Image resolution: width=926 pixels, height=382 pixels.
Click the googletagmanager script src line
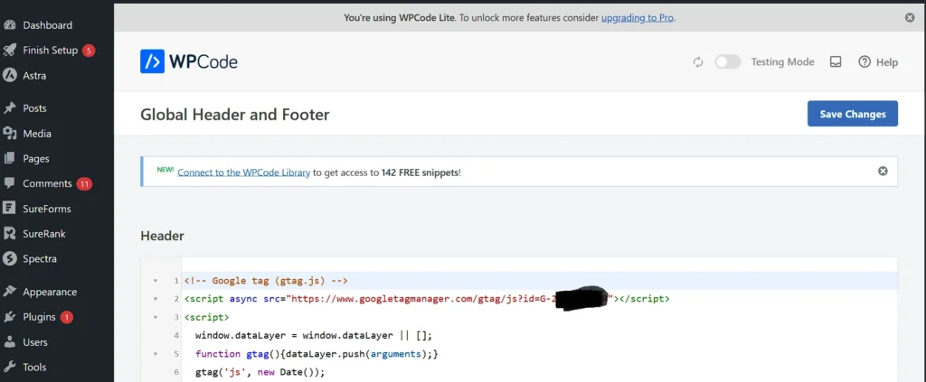[427, 299]
